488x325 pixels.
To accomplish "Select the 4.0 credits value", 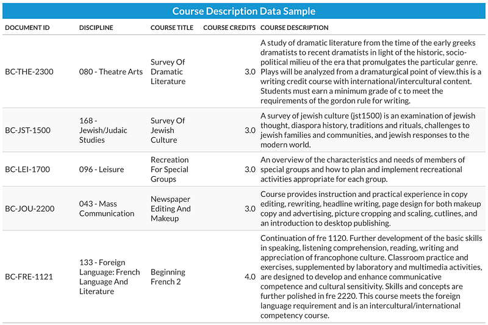I will click(x=250, y=277).
